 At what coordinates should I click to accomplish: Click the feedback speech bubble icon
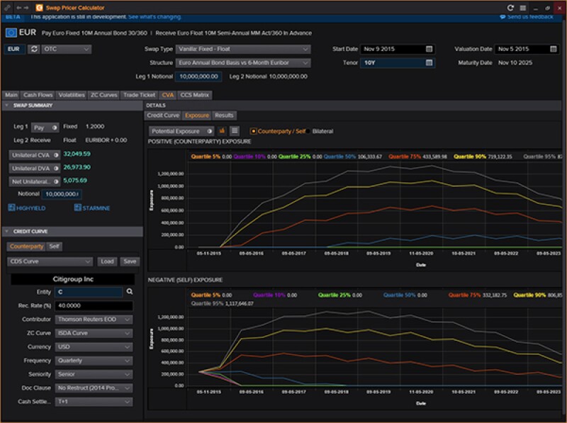[x=503, y=16]
